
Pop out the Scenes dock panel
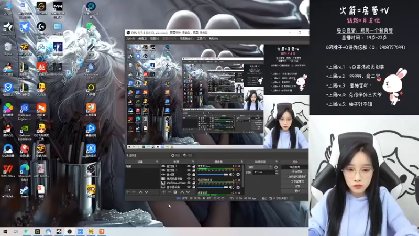pyautogui.click(x=157, y=162)
